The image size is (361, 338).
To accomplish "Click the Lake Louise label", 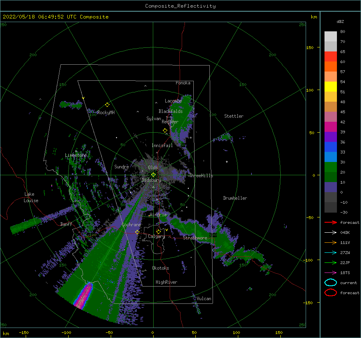I will pos(31,197).
